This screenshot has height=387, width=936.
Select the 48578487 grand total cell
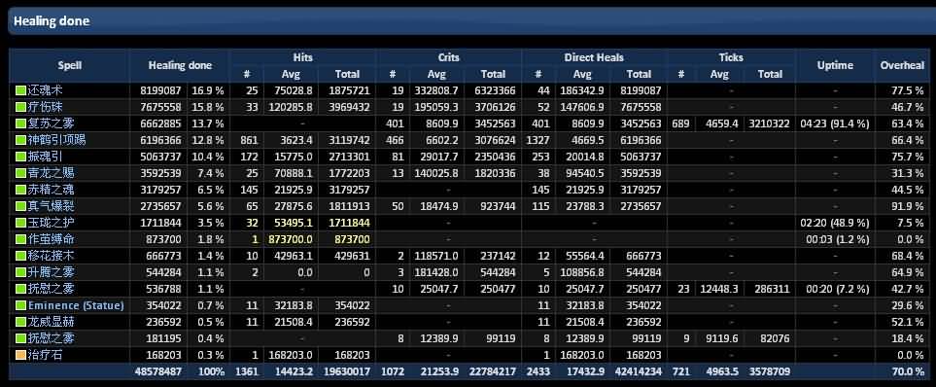(158, 371)
